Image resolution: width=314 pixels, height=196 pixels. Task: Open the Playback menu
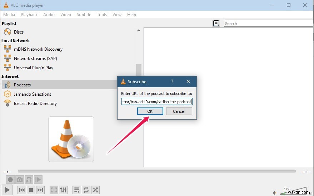(29, 15)
